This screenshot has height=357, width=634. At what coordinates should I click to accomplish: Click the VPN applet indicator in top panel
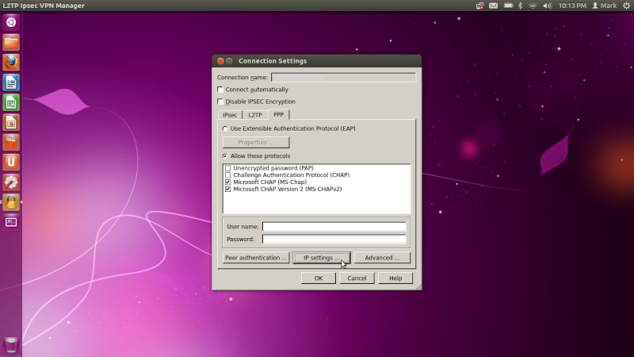[480, 6]
